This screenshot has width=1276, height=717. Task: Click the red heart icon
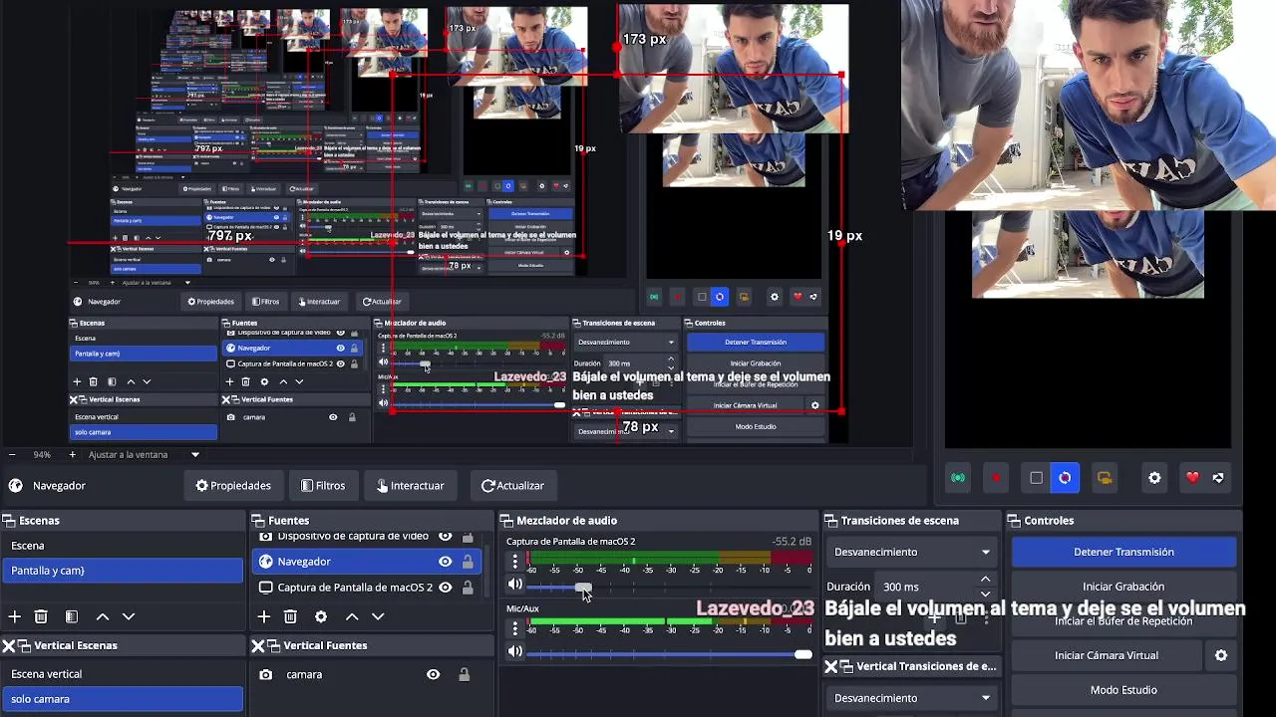click(x=1192, y=478)
